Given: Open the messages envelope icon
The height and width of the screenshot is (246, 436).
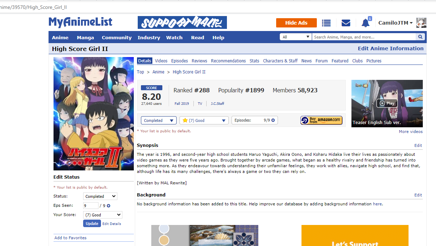Looking at the screenshot, I should click(x=346, y=23).
